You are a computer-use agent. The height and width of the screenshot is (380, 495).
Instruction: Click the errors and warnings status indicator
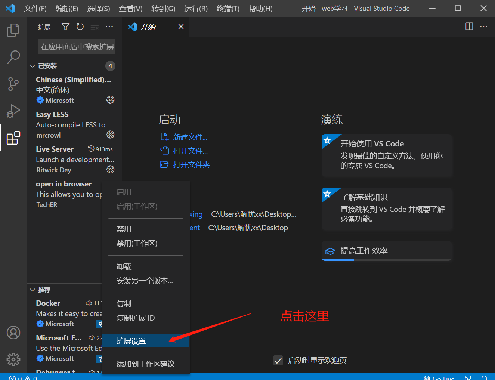(x=23, y=378)
